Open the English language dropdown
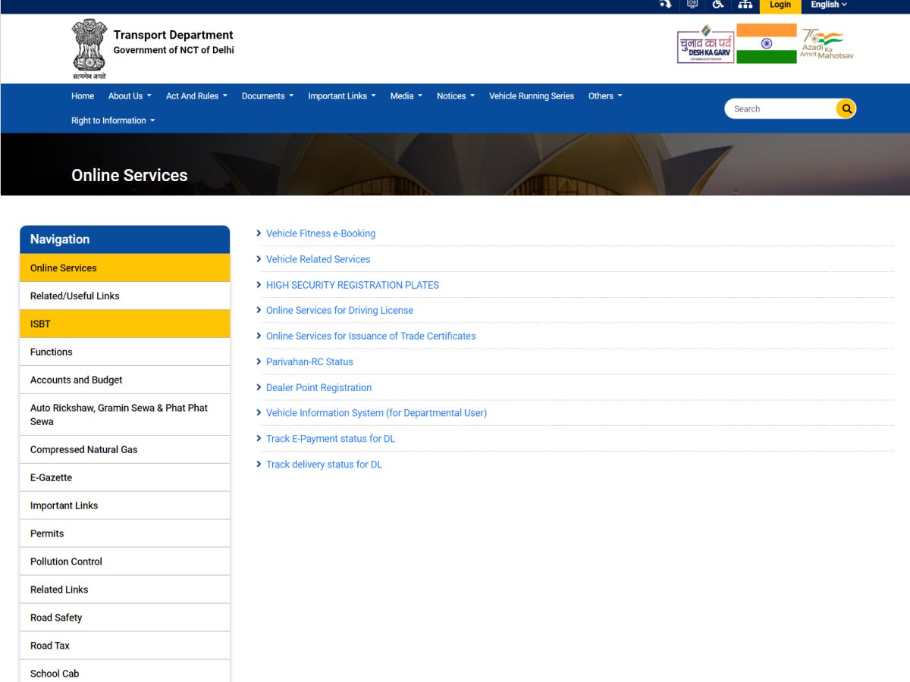The image size is (910, 682). pyautogui.click(x=828, y=5)
